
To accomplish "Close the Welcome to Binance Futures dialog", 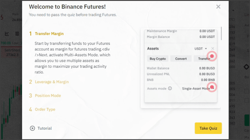I will click(218, 7).
